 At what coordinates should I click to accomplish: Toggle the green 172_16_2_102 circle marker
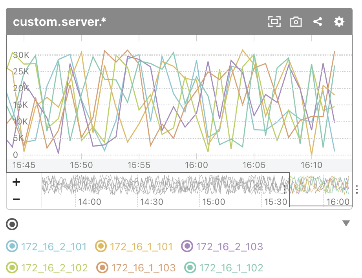click(12, 267)
